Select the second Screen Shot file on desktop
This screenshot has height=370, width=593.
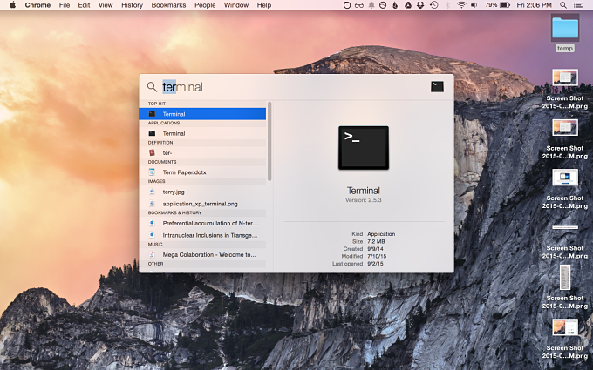click(565, 139)
